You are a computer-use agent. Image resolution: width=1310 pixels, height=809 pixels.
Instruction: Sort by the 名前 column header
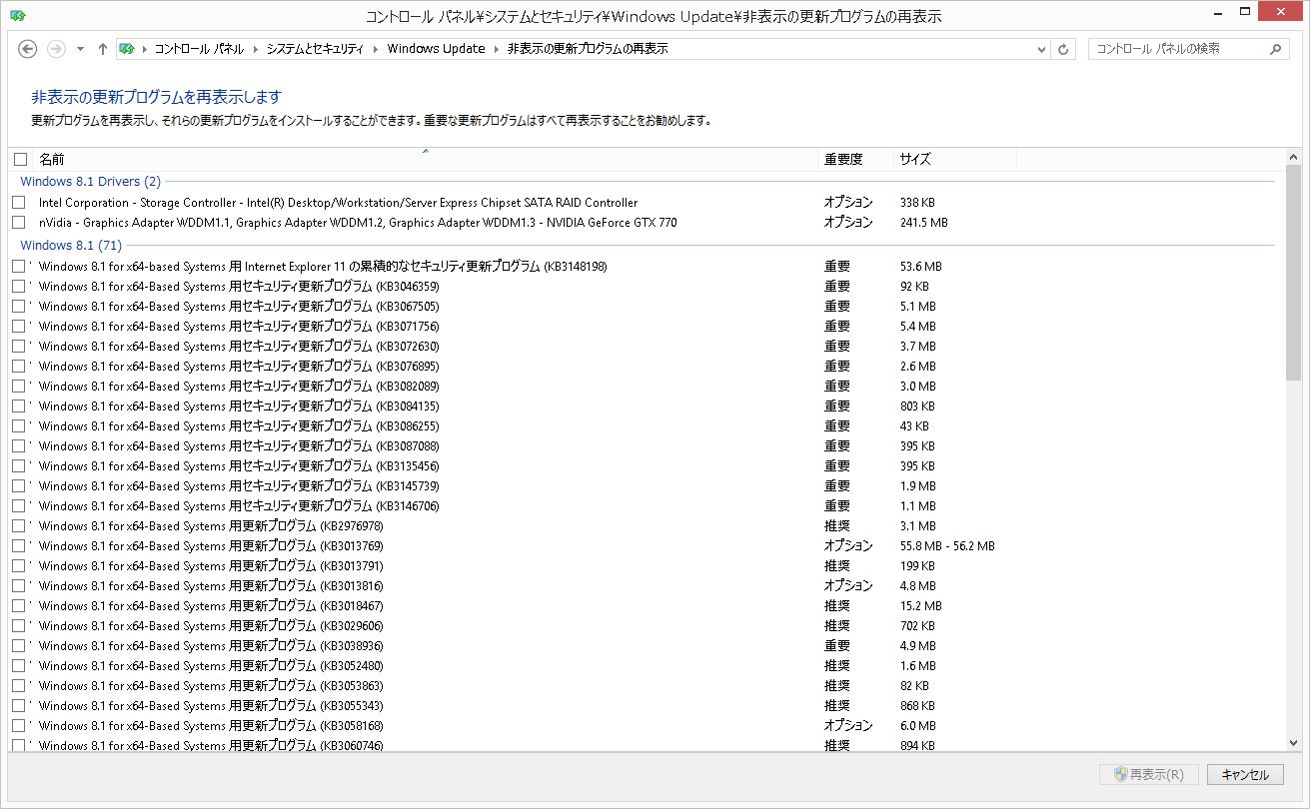point(425,159)
